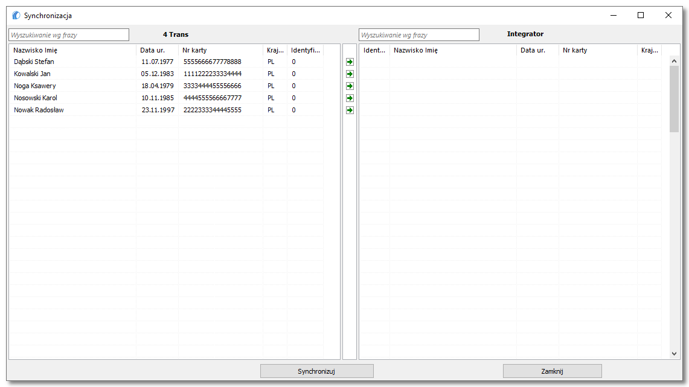The image size is (689, 387).
Task: Sort 4 Trans list by Nr karty header
Action: click(220, 50)
